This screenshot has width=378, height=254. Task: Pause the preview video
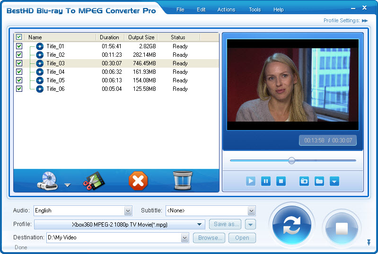coord(266,181)
